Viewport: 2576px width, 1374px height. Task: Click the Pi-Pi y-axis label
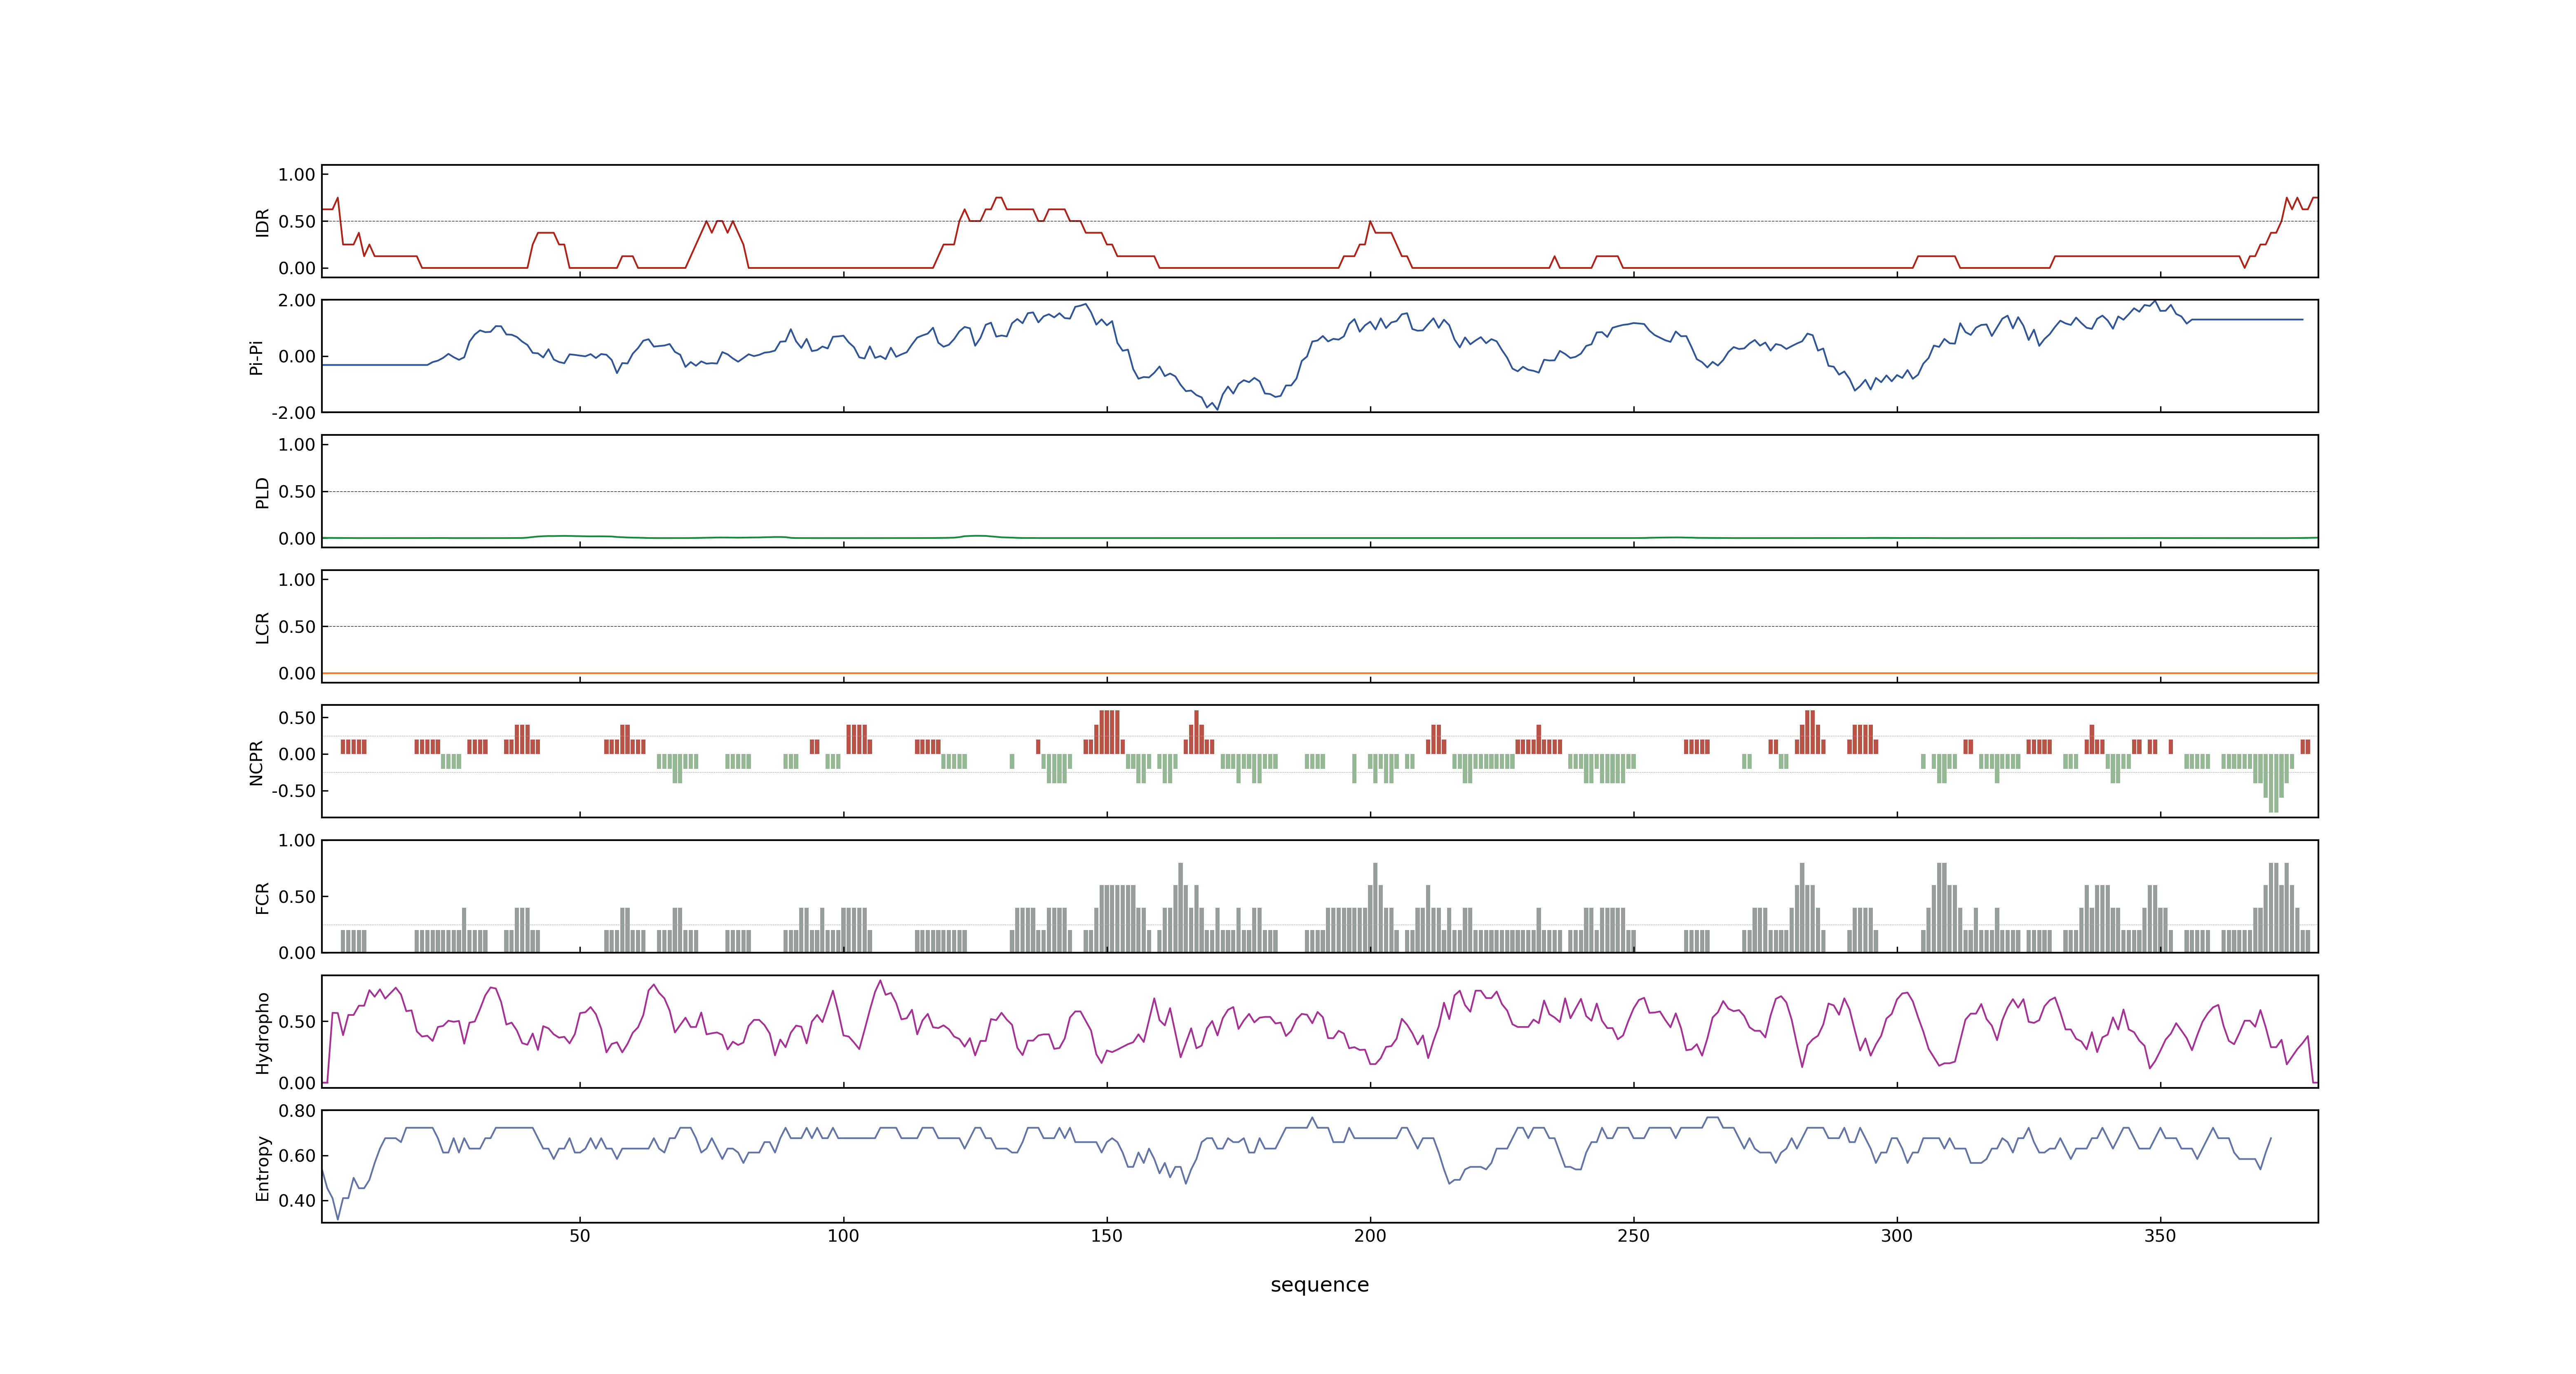(256, 357)
